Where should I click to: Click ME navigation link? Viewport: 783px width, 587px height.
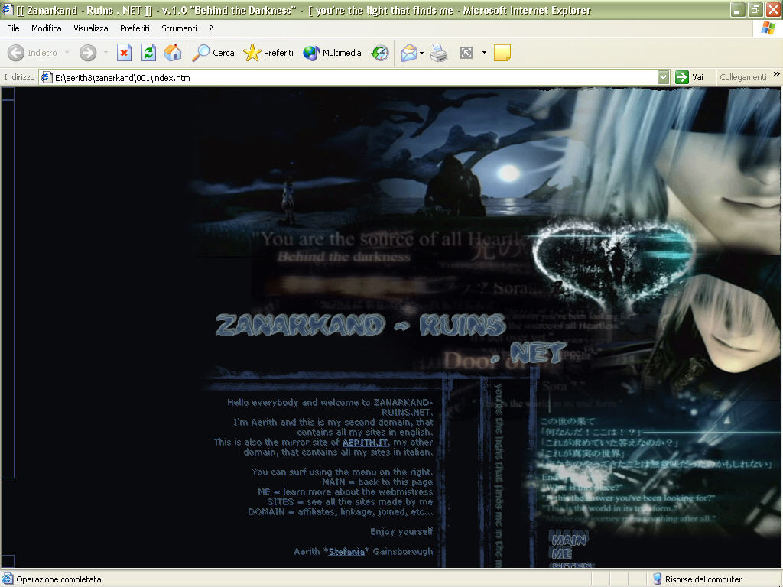[562, 553]
